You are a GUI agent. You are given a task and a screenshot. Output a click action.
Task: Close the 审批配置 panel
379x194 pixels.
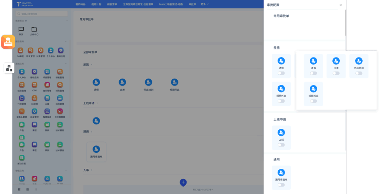pyautogui.click(x=341, y=5)
